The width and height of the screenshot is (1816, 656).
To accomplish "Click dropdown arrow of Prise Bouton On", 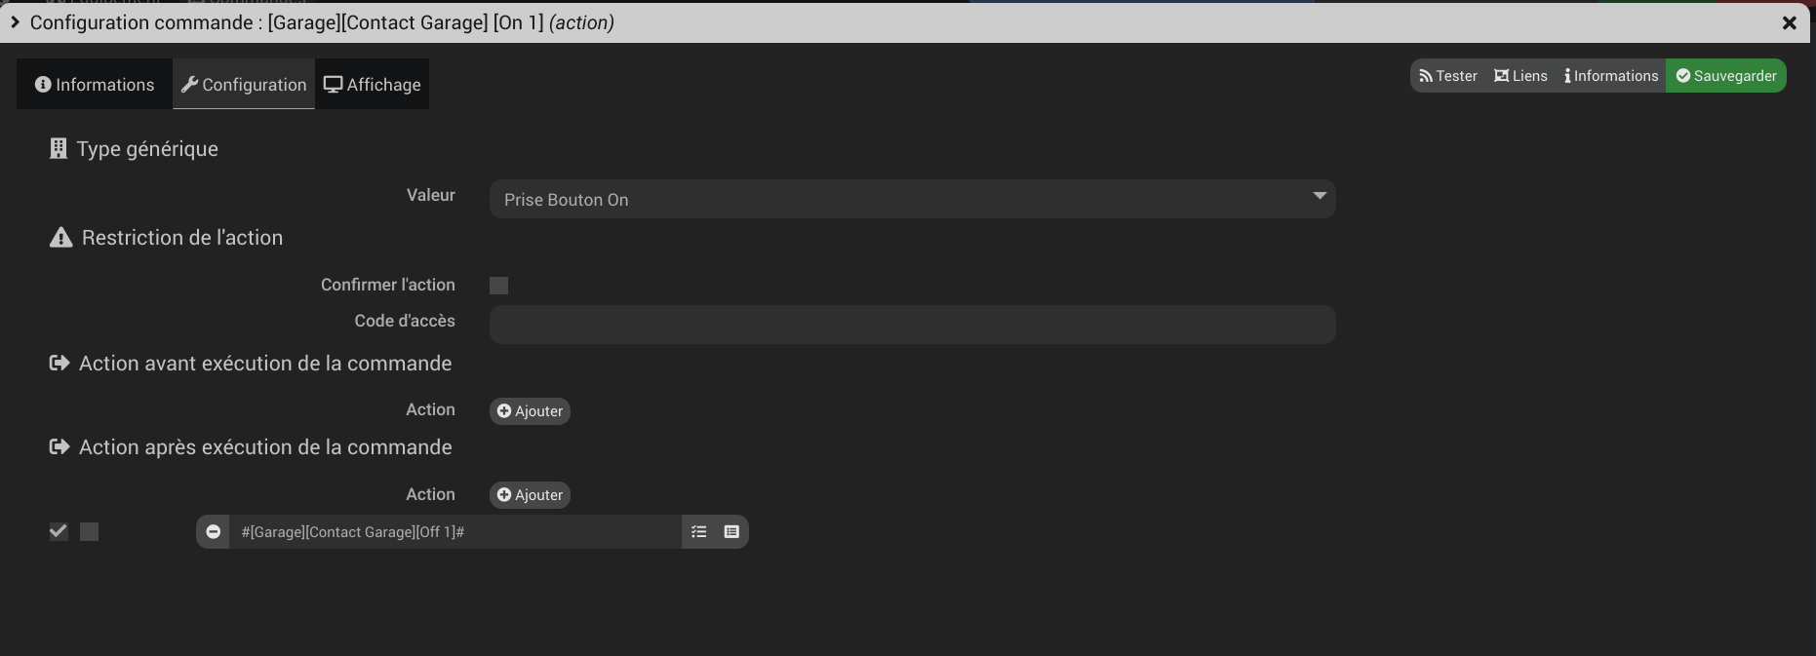I will (x=1319, y=197).
